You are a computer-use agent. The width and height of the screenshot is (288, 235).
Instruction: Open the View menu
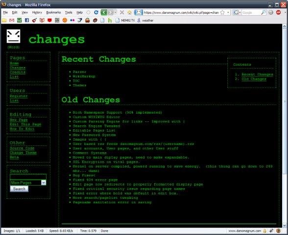click(x=24, y=13)
